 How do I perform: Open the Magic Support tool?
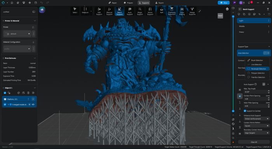click(140, 11)
